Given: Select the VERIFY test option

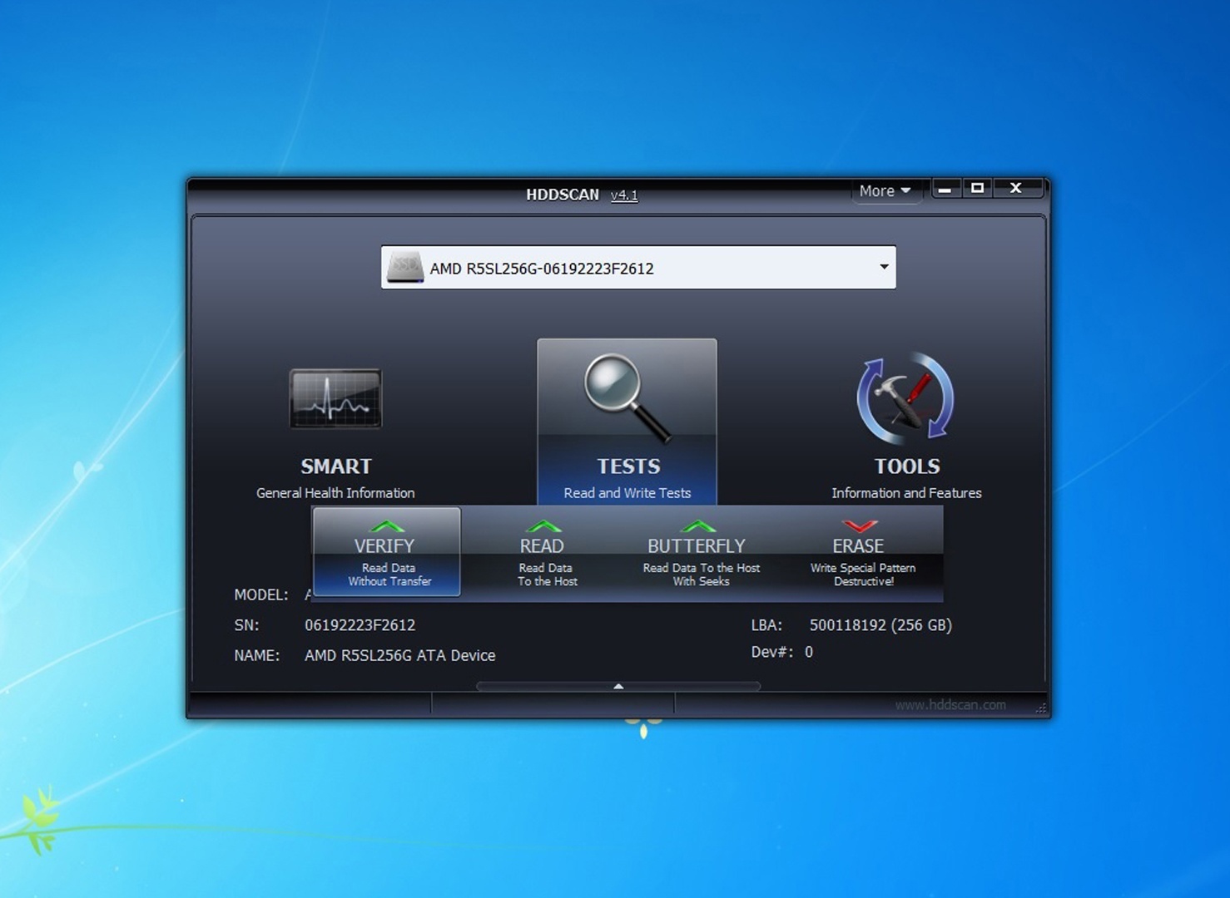Looking at the screenshot, I should 386,552.
